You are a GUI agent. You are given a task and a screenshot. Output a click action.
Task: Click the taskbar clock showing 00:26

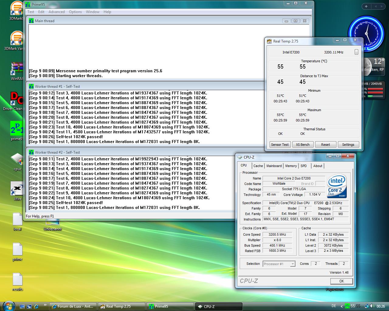[x=381, y=306]
